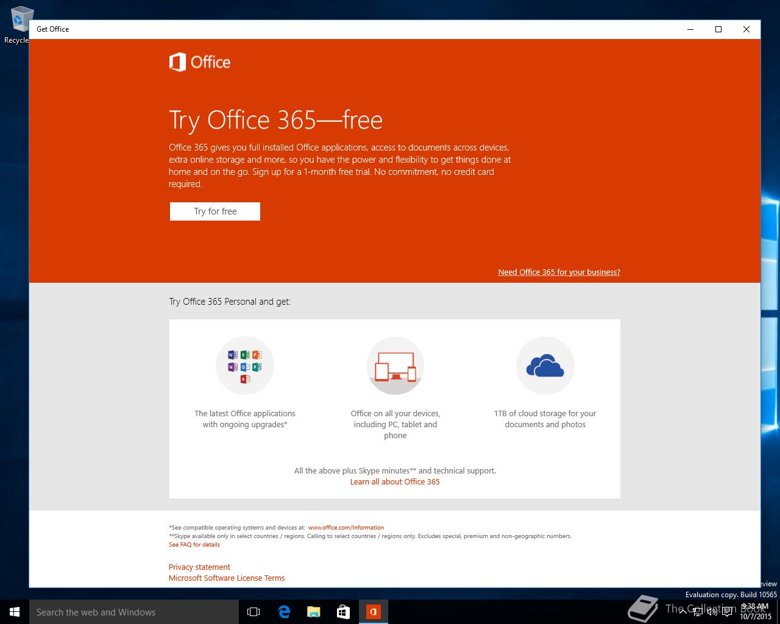The image size is (780, 624).
Task: Click the Office on all your devices caption
Action: click(x=395, y=424)
